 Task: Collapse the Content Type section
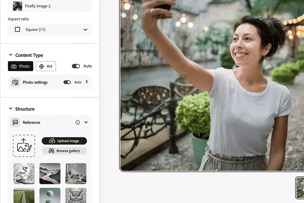[11, 55]
